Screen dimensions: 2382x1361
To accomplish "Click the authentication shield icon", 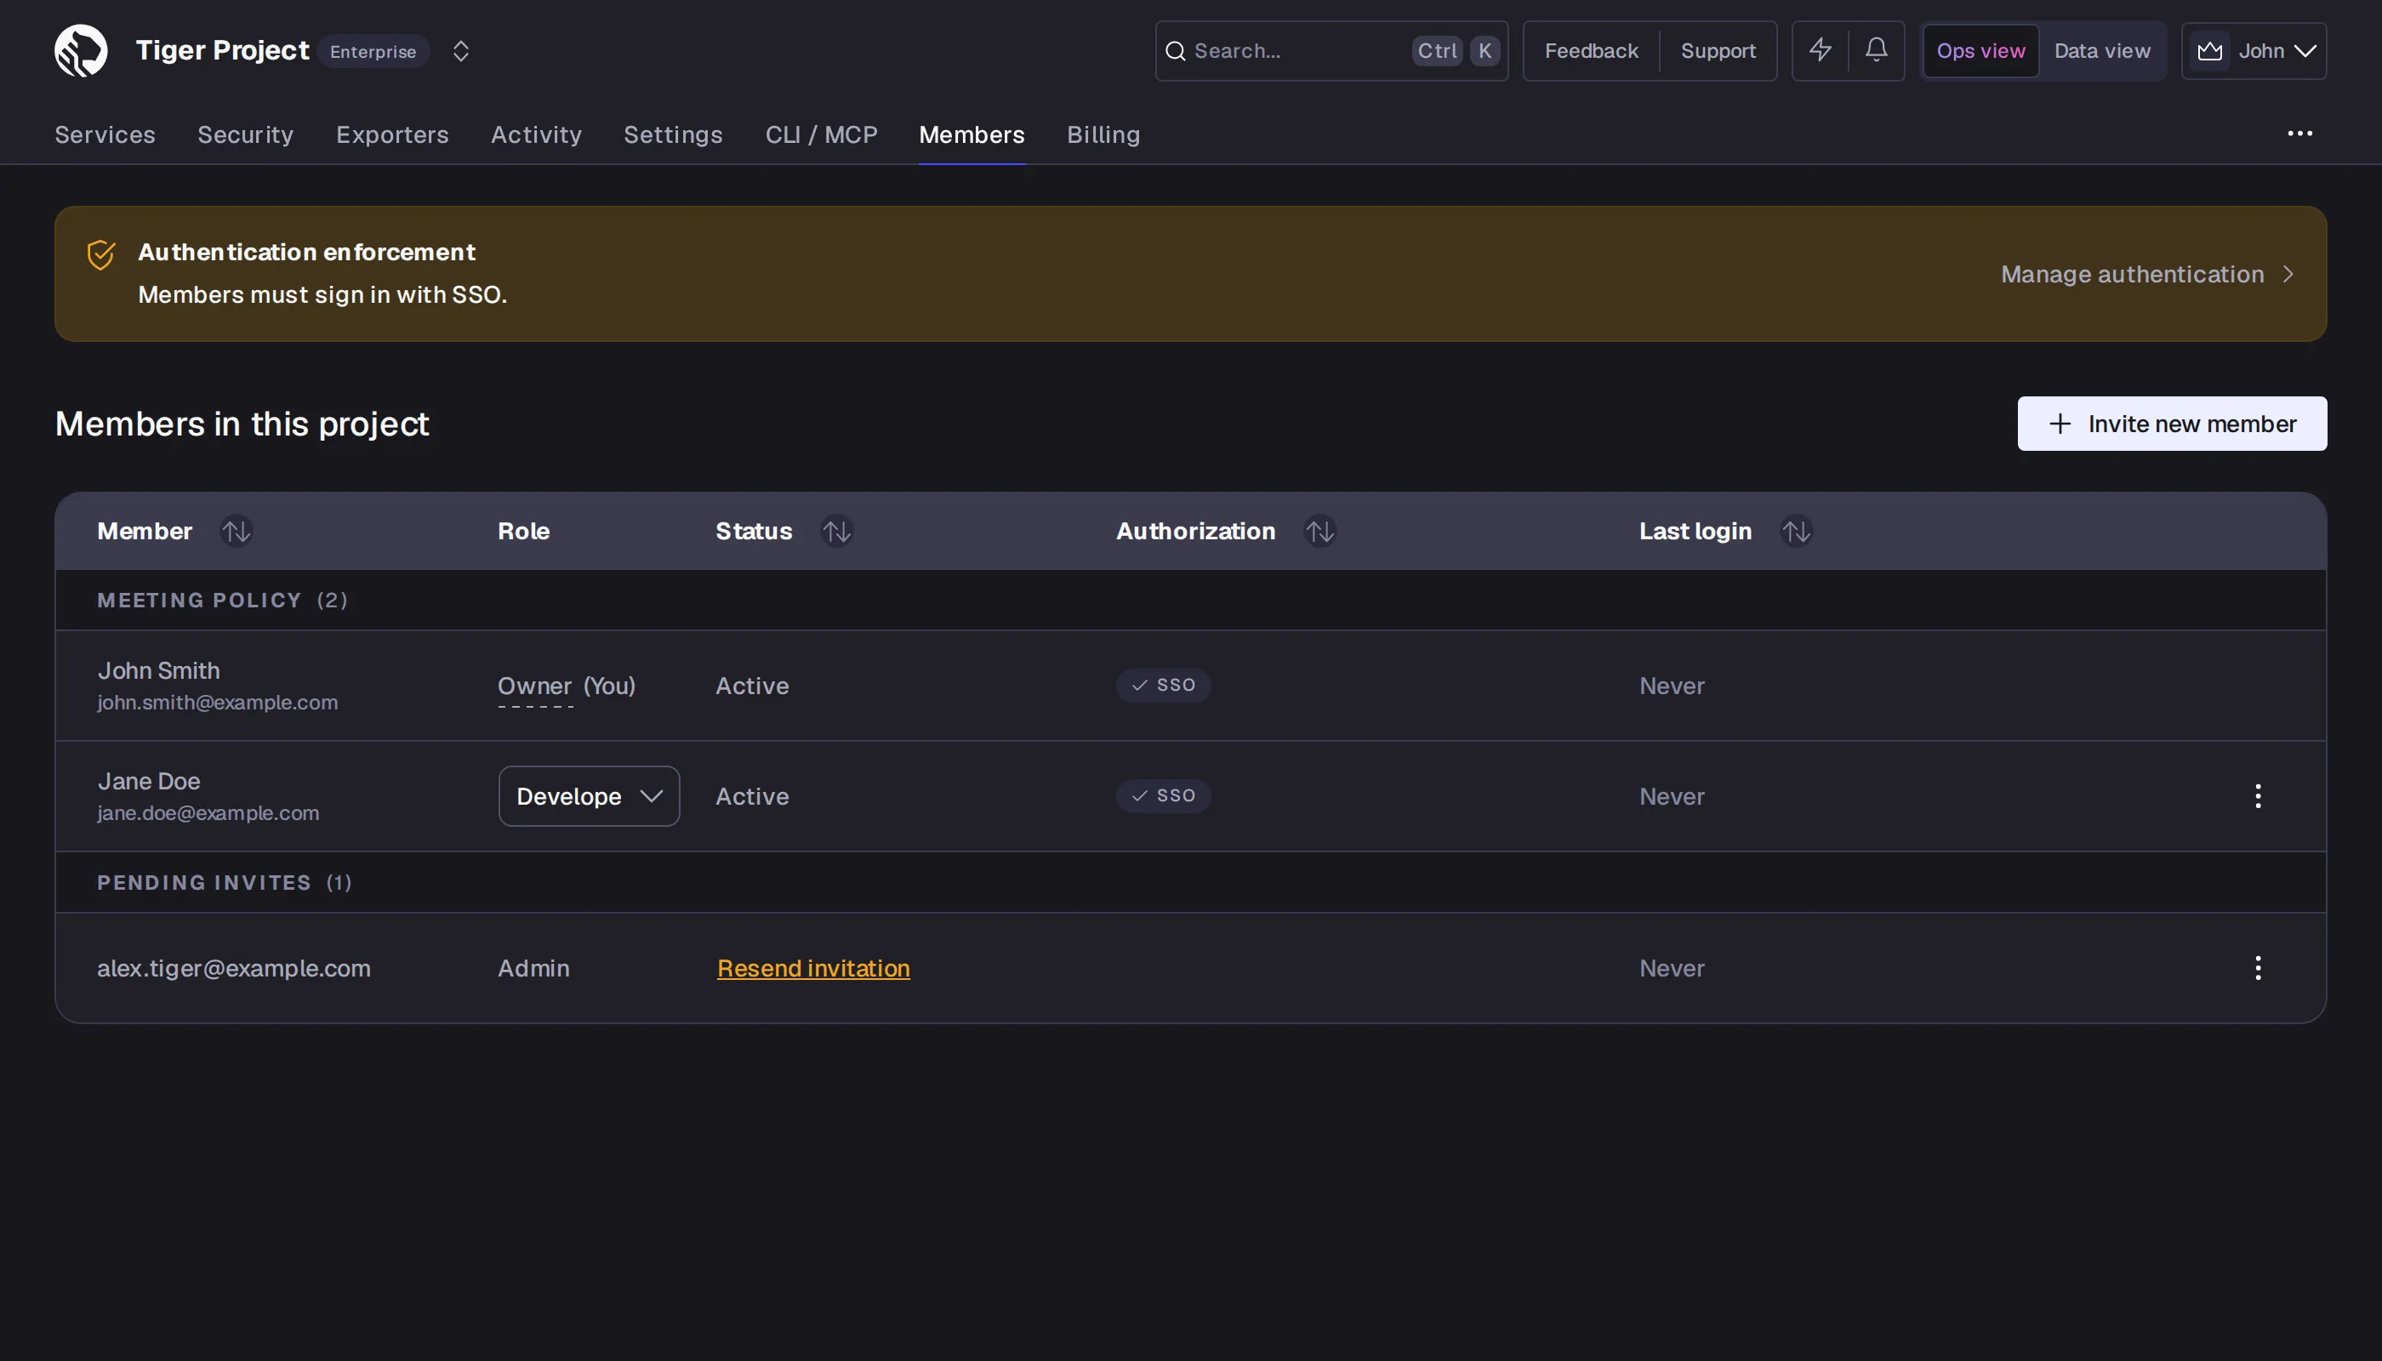I will click(x=101, y=254).
